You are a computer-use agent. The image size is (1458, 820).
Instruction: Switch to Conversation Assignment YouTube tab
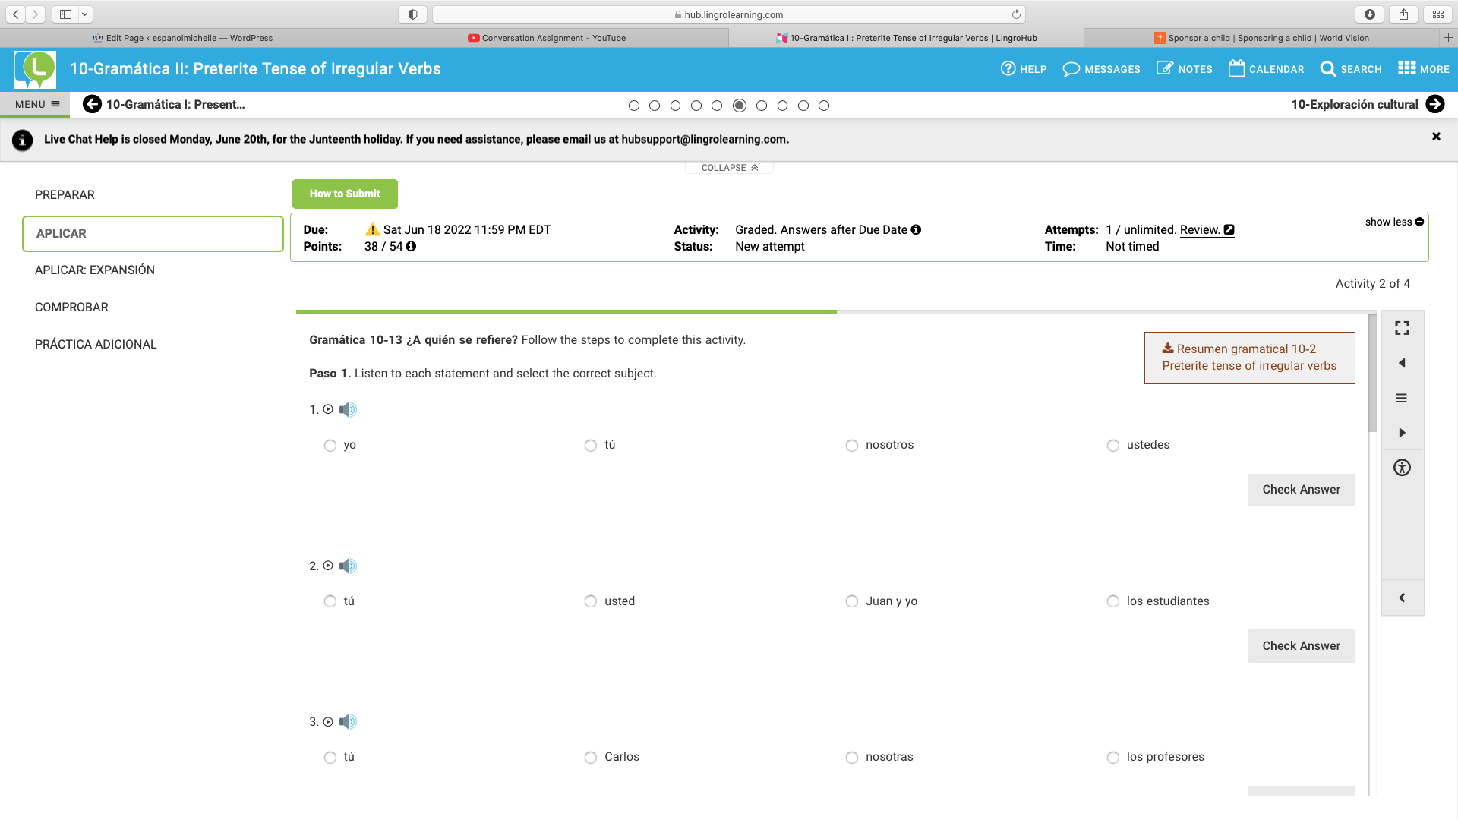tap(547, 38)
